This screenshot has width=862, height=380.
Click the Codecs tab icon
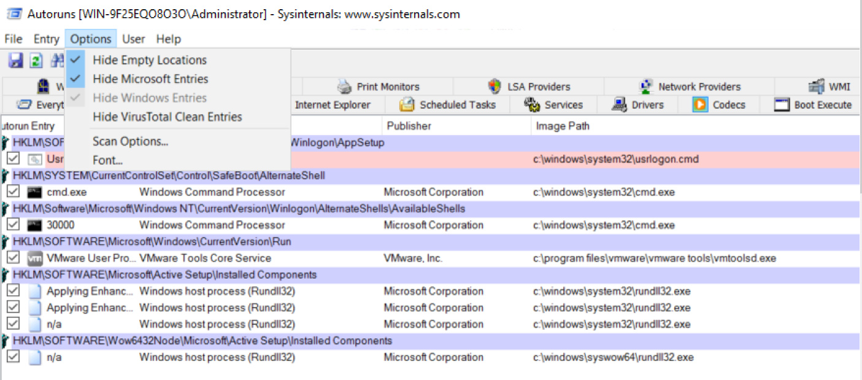[700, 105]
